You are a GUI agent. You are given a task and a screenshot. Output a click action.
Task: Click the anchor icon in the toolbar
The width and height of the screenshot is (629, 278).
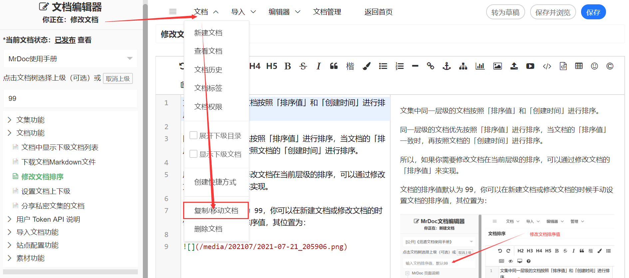point(447,66)
